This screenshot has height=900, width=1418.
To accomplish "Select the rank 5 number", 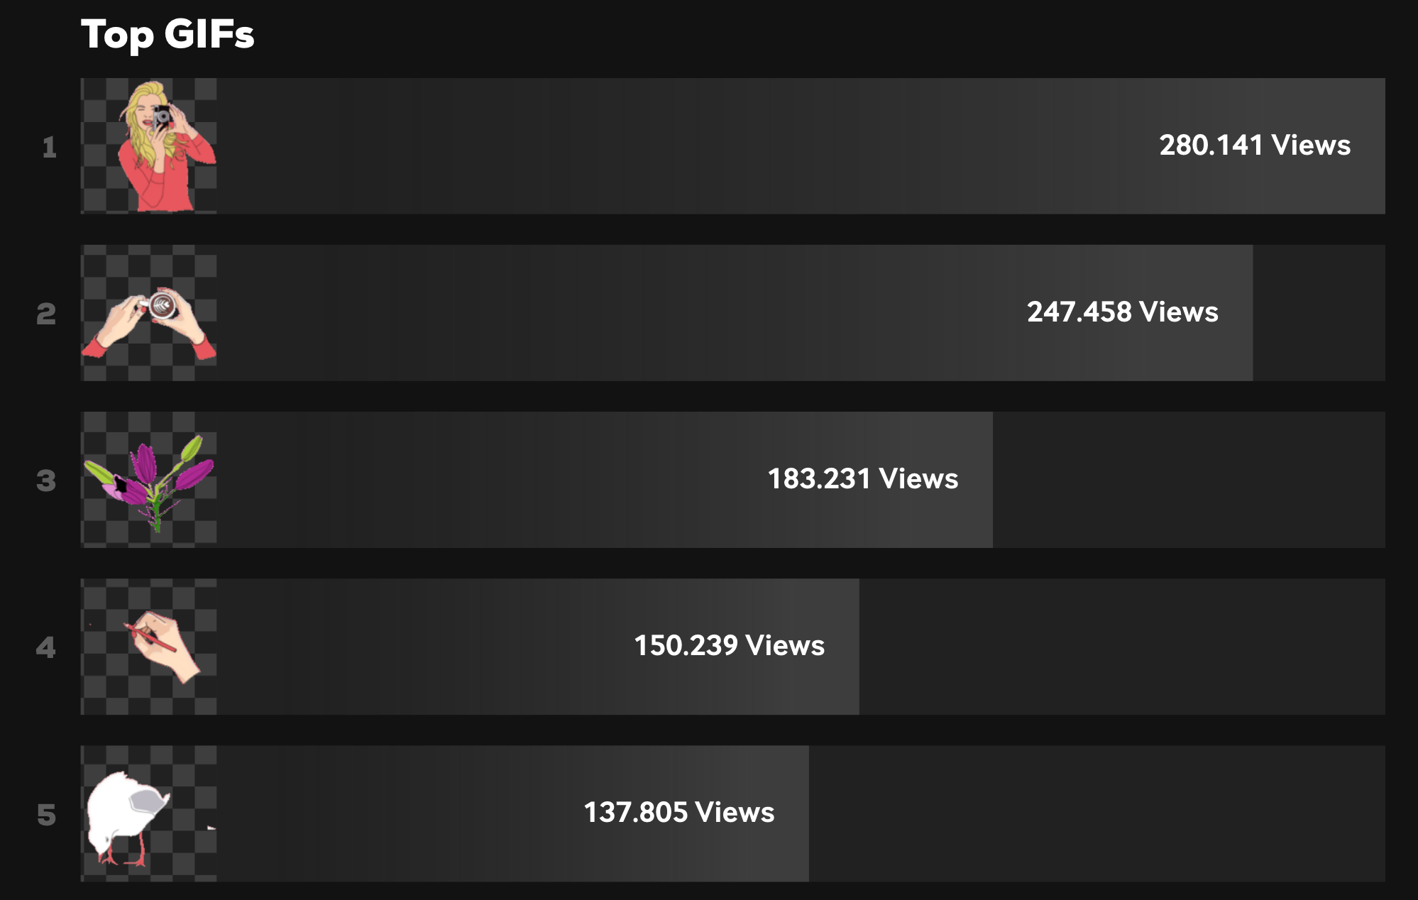I will tap(46, 815).
